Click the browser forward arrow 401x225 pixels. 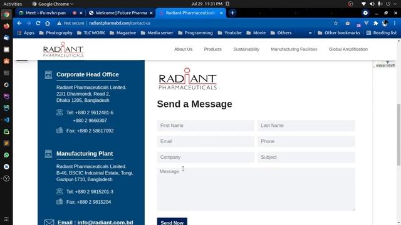pyautogui.click(x=29, y=23)
